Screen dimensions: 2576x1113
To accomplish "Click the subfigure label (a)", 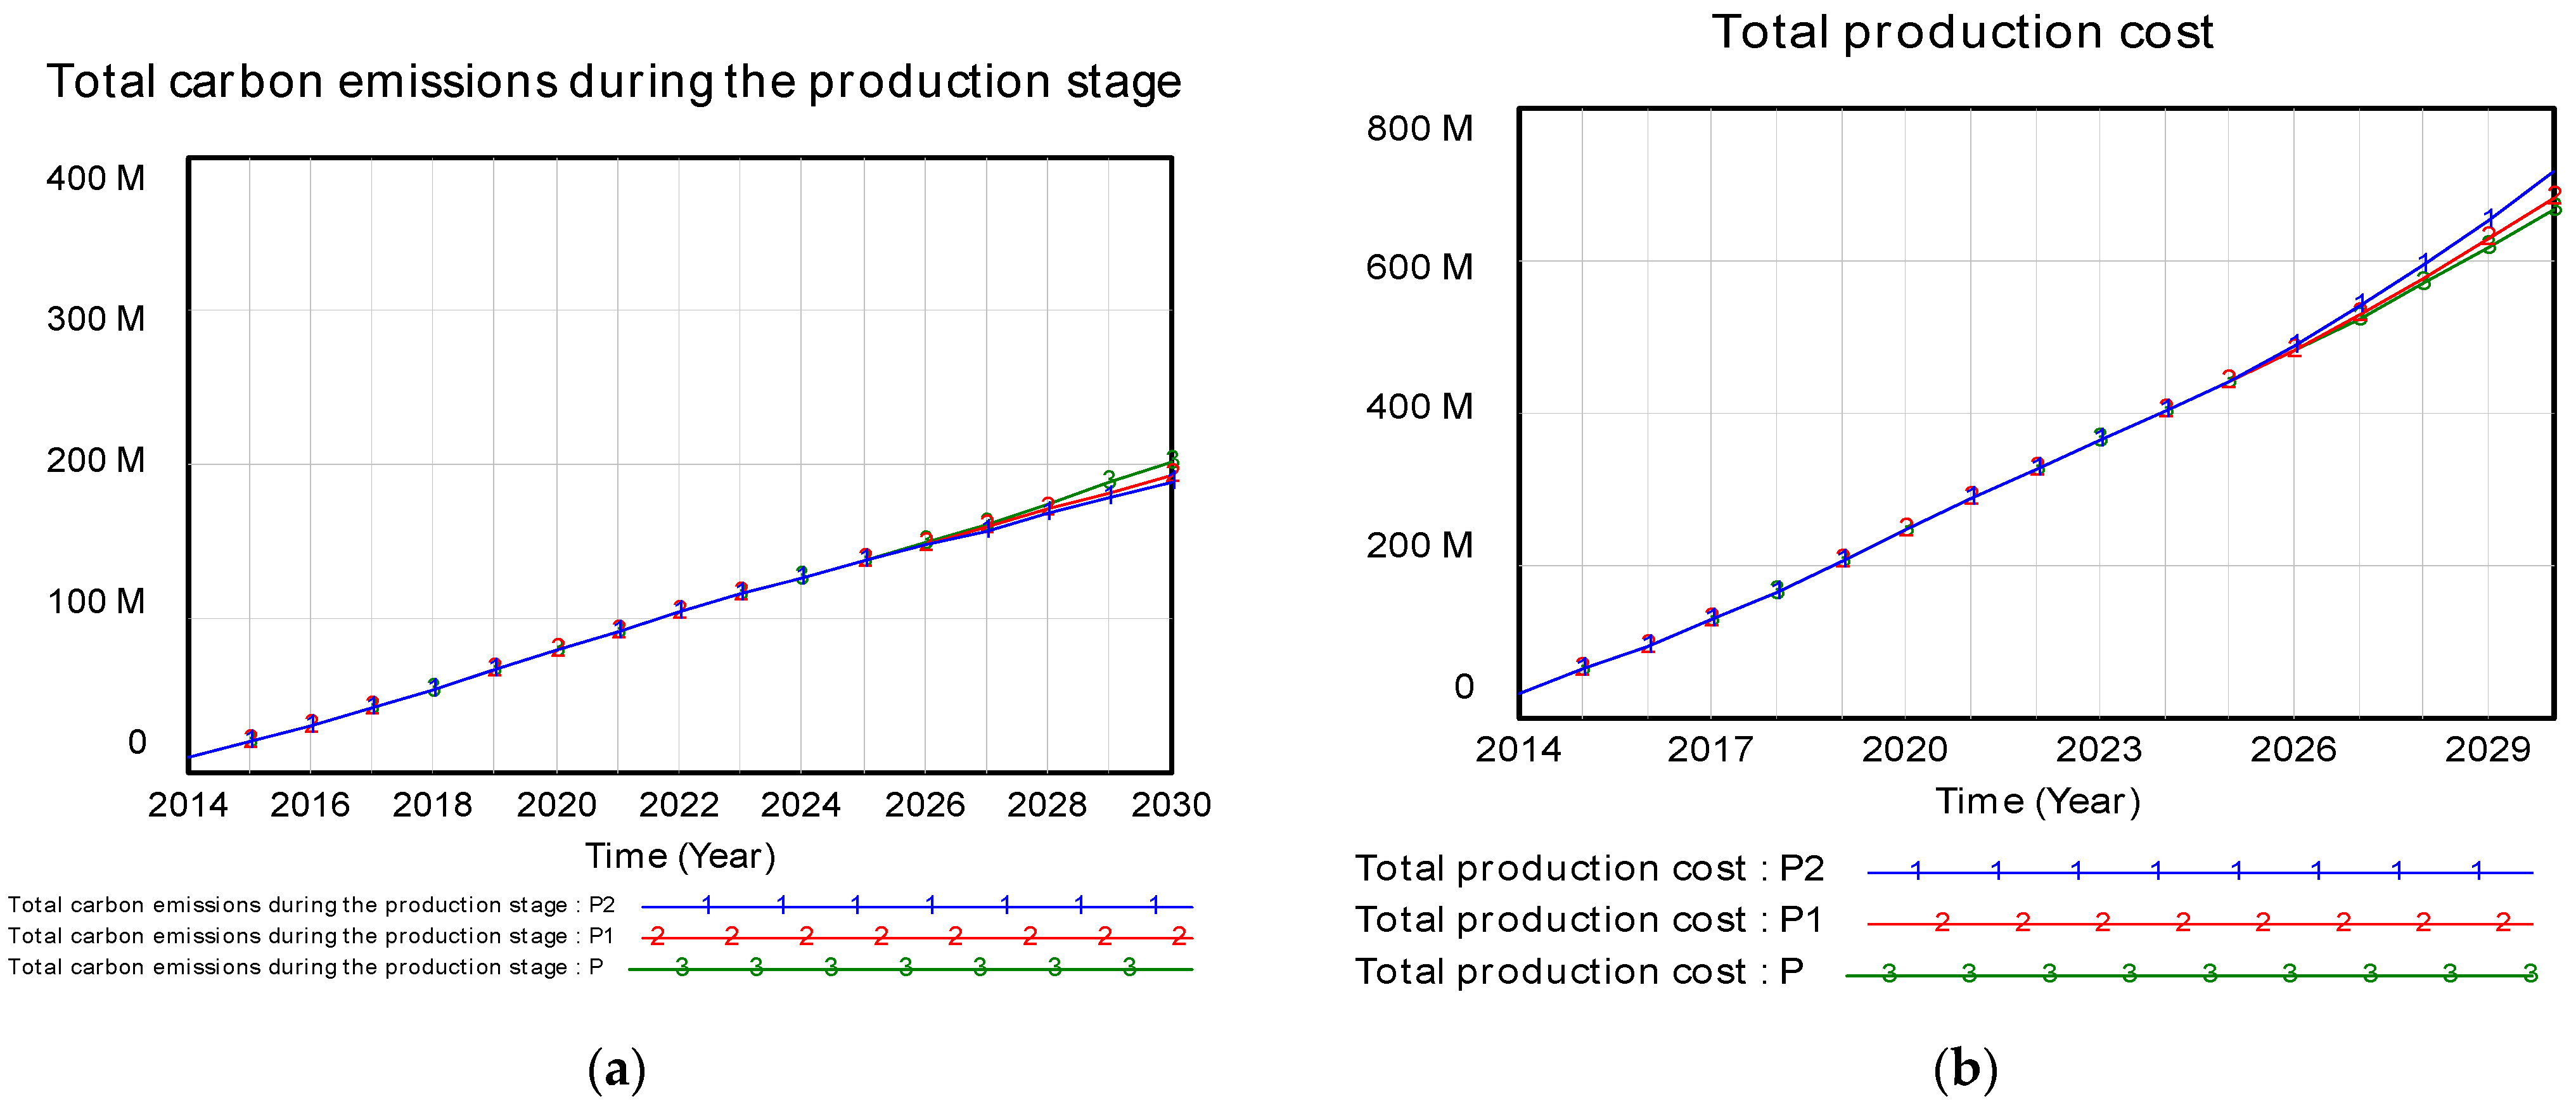I will pos(617,1071).
